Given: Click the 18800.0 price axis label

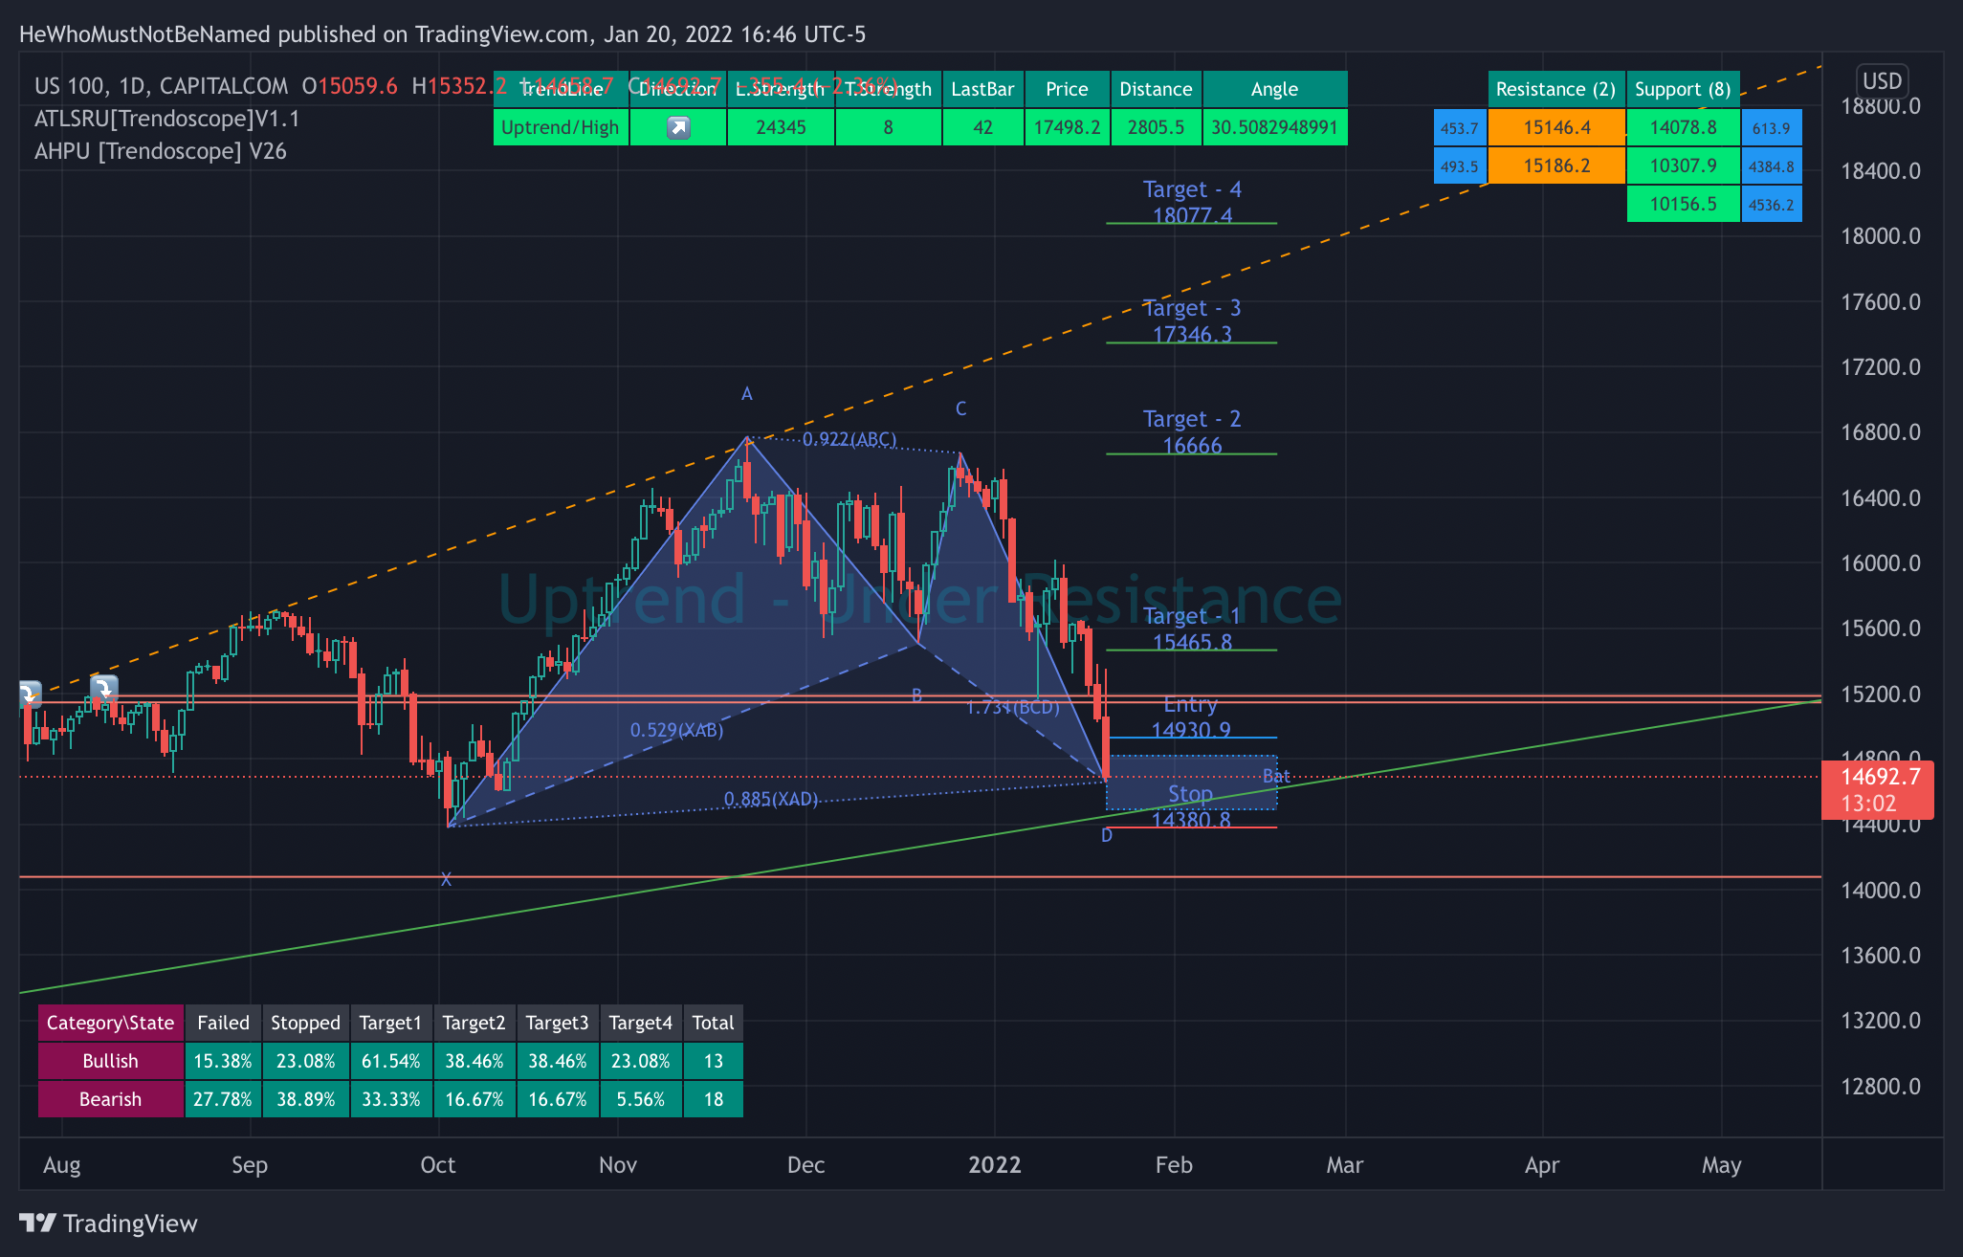Looking at the screenshot, I should tap(1881, 106).
